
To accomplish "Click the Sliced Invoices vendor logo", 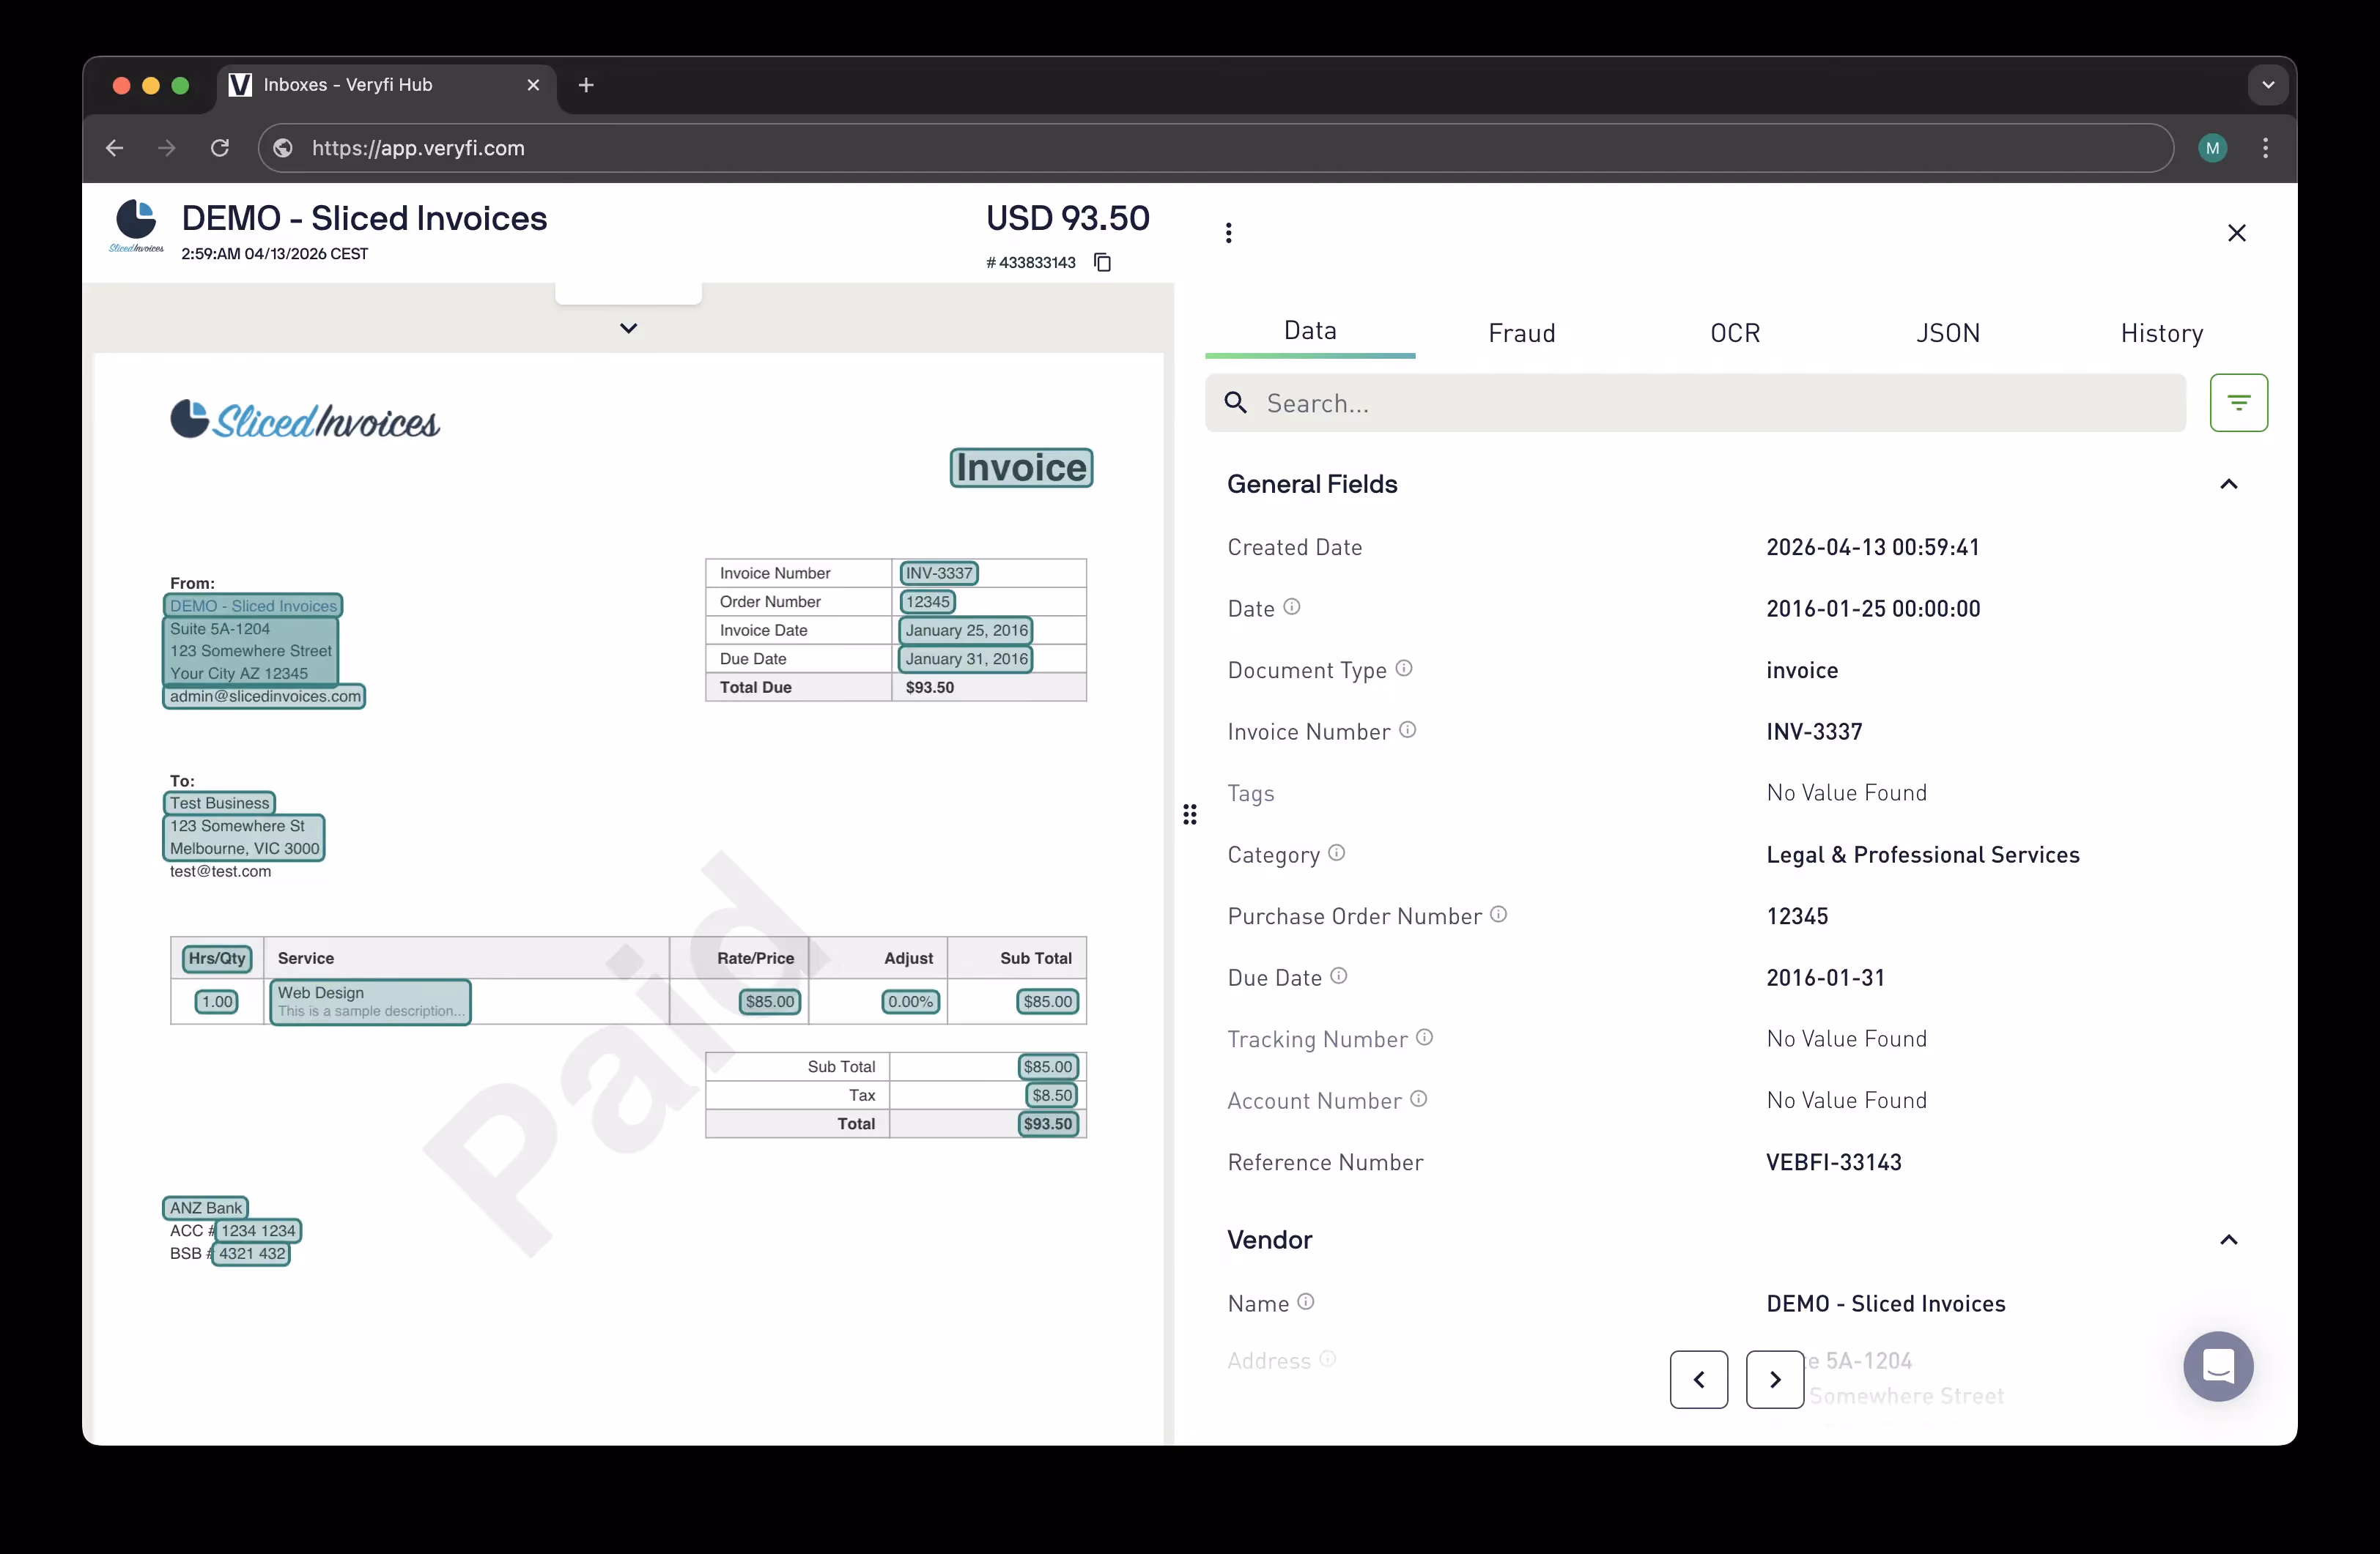I will tap(136, 226).
